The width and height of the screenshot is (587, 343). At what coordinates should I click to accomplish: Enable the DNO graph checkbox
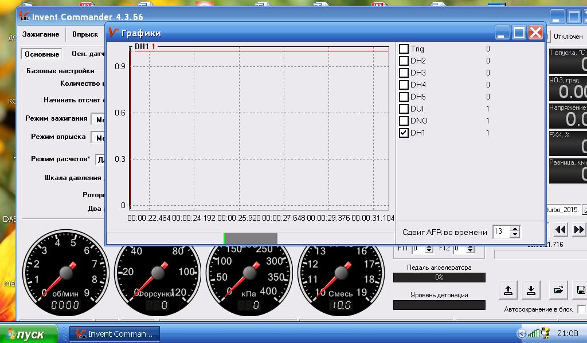point(404,121)
